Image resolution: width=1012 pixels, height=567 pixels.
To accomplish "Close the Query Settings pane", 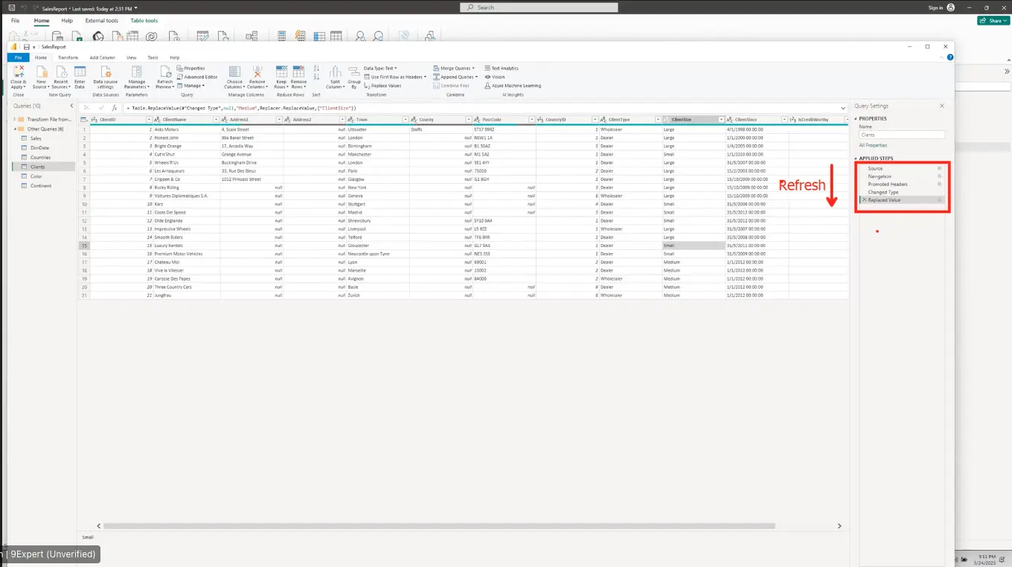I will [942, 106].
